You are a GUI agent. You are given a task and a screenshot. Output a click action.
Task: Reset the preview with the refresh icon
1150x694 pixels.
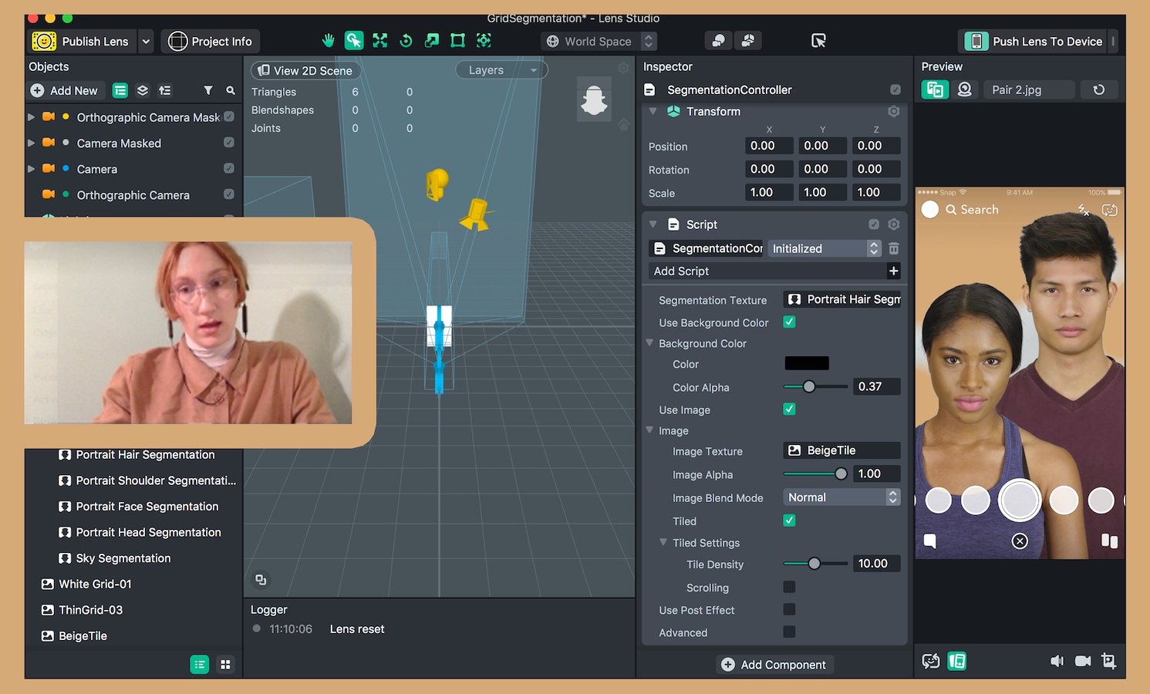pos(1099,90)
